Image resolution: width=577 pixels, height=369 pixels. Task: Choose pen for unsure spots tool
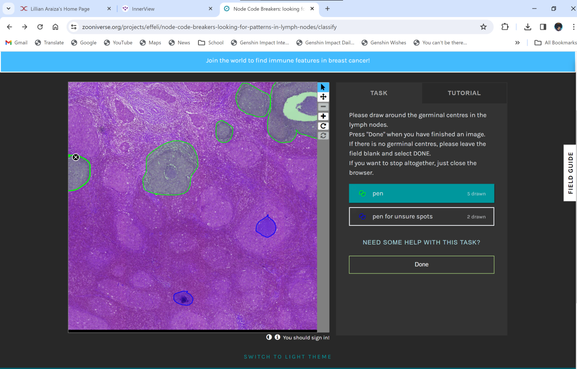(421, 217)
